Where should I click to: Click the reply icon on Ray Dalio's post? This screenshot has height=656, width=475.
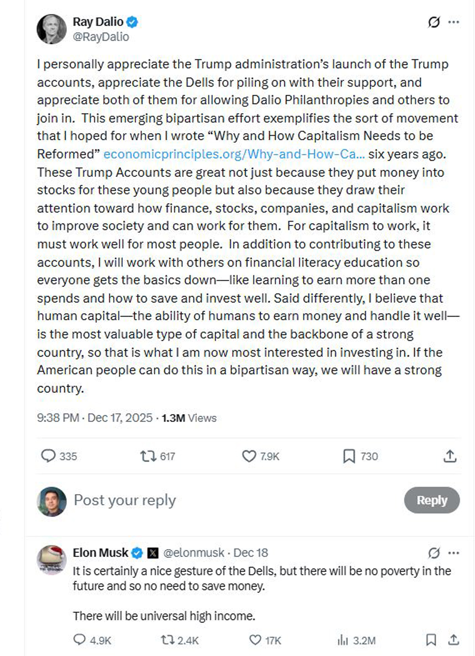[48, 456]
